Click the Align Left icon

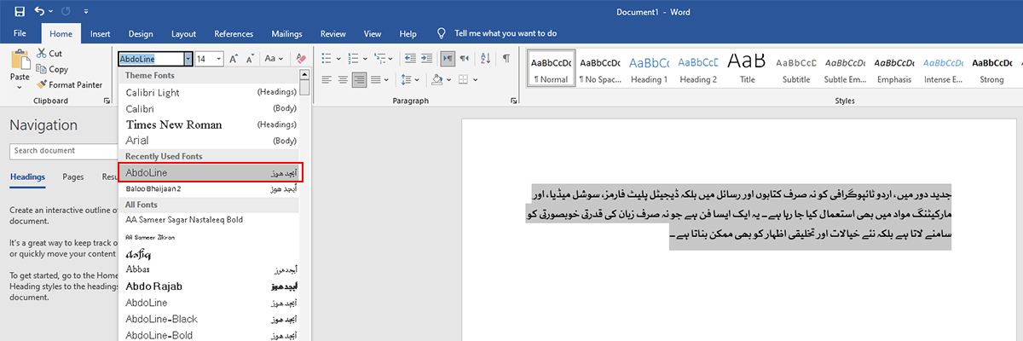click(x=327, y=80)
